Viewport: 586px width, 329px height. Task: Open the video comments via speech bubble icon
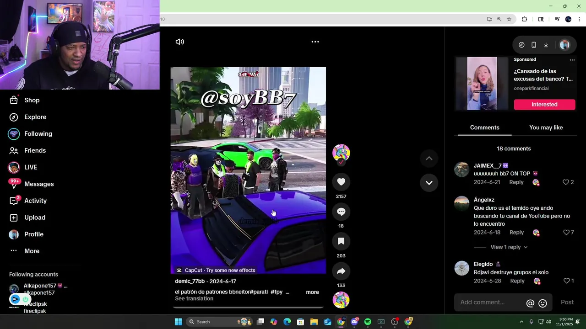[341, 212]
